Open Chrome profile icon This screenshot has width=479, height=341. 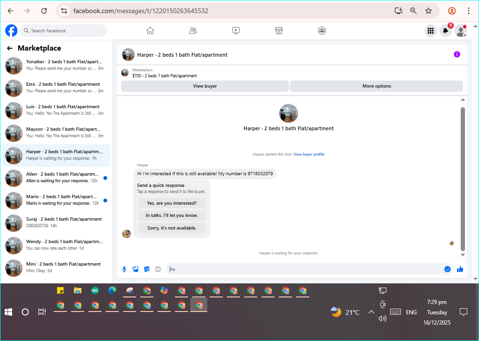(452, 11)
